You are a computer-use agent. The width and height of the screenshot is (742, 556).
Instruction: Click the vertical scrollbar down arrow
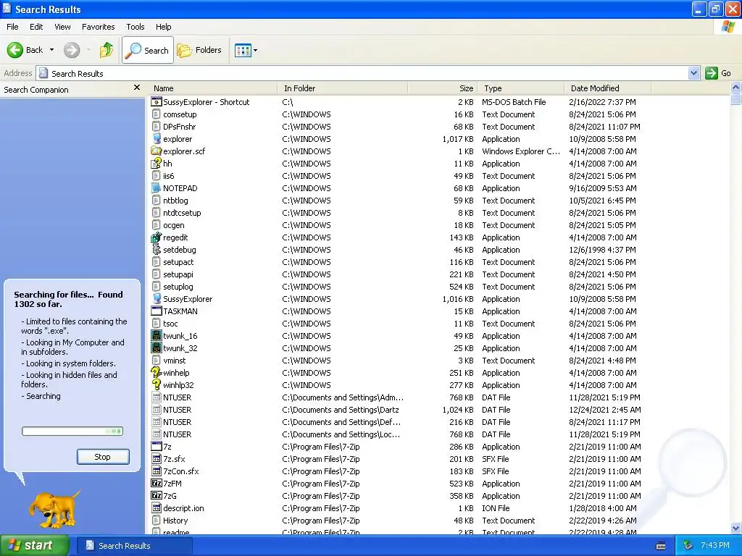pos(735,528)
